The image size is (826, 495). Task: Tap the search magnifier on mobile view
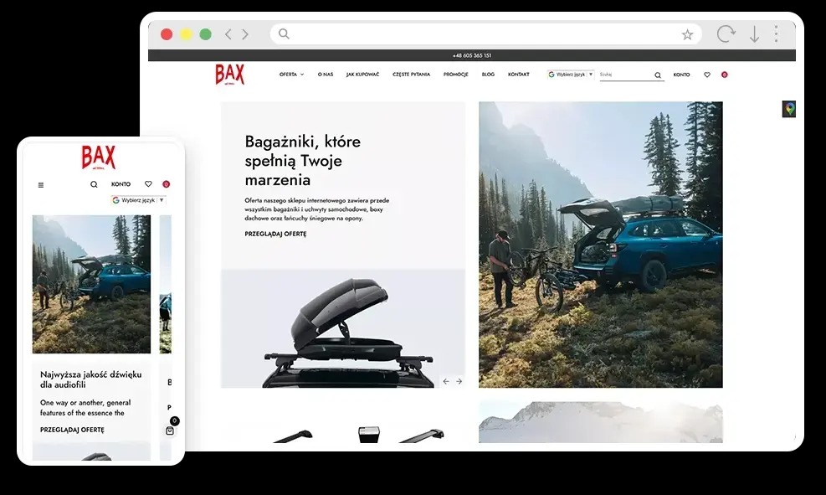[94, 183]
